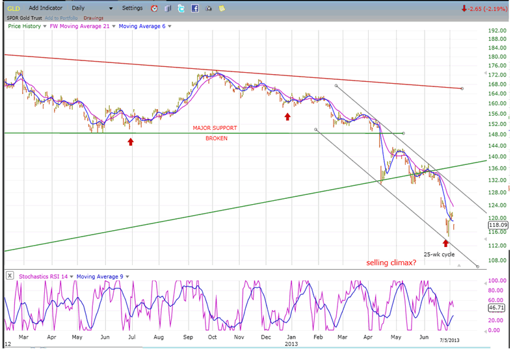
Task: Close the Stochastics RSI indicator pane
Action: (x=10, y=276)
